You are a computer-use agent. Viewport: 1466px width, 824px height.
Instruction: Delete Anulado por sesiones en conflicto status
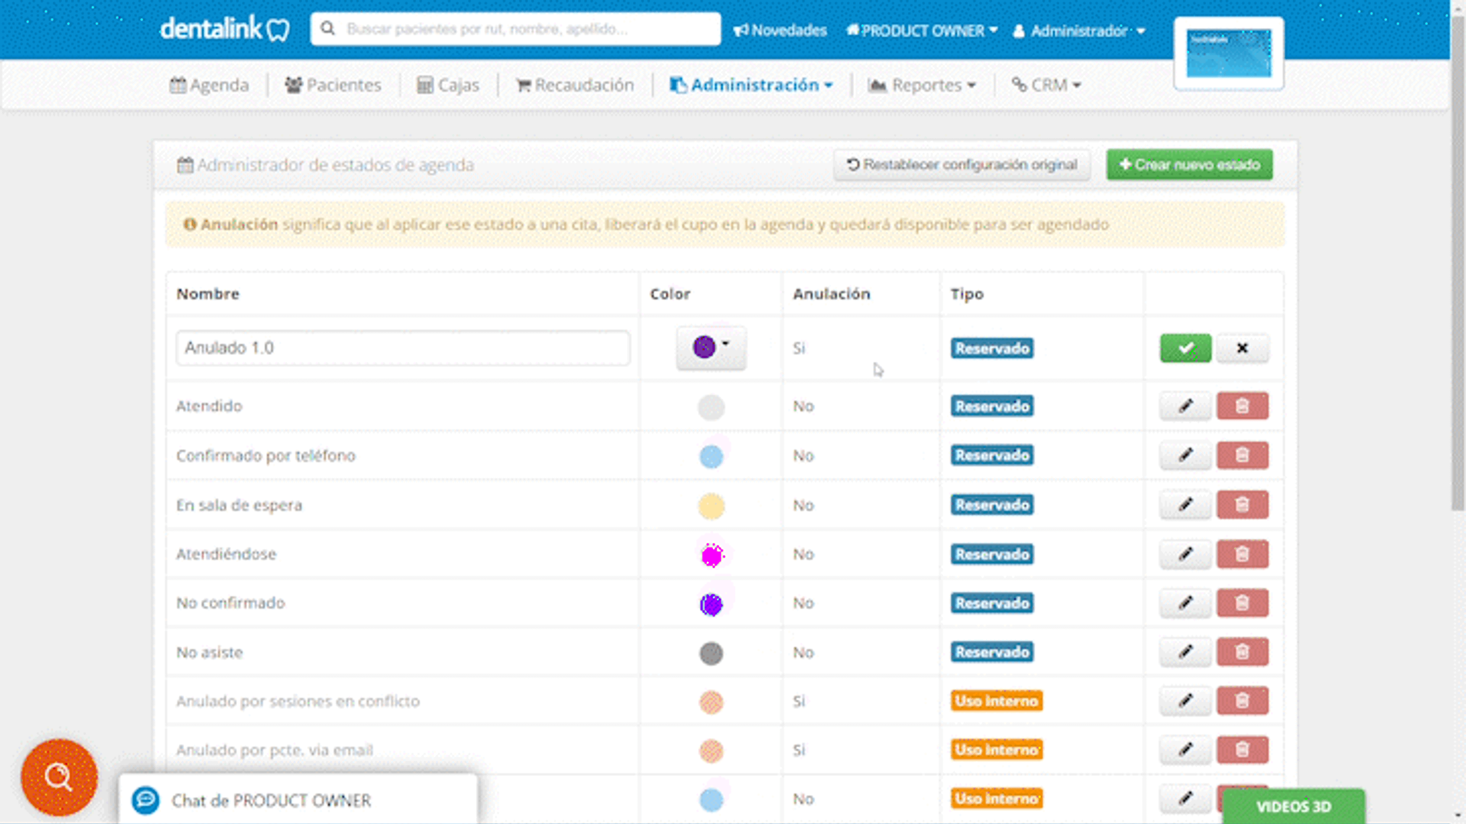tap(1242, 701)
